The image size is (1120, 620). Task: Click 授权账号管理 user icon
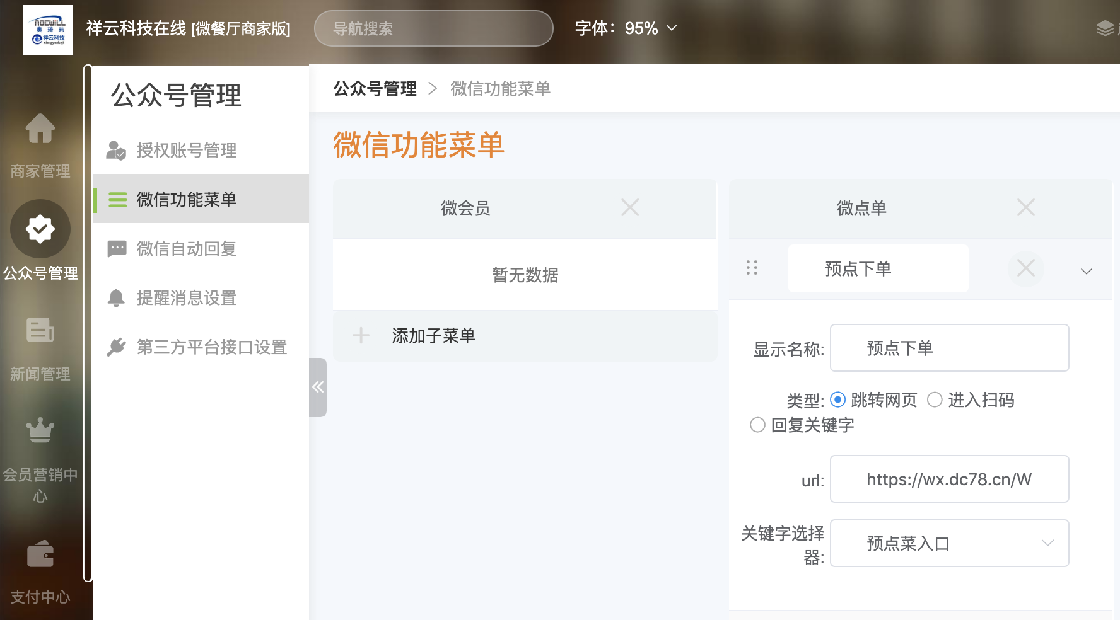pos(116,150)
